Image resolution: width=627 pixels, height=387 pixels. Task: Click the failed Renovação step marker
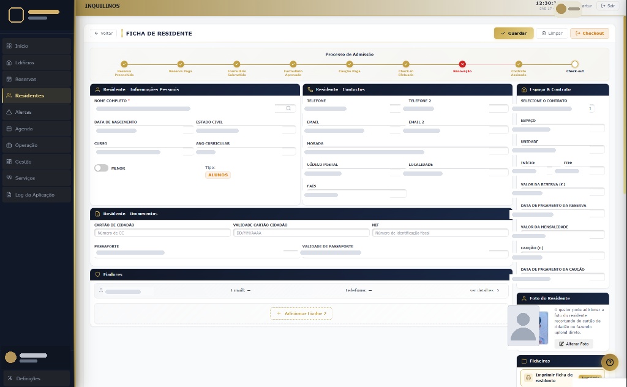(x=462, y=64)
